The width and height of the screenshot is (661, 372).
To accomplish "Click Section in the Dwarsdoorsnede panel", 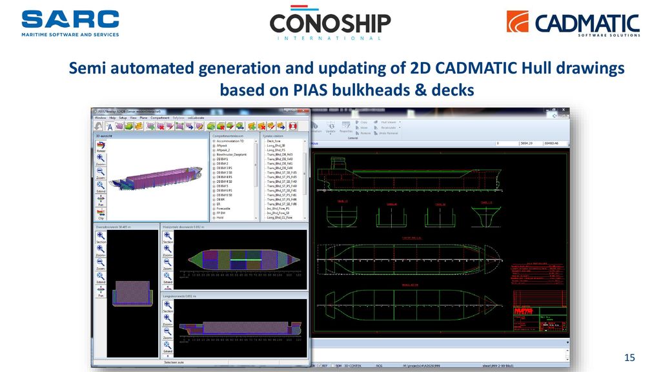I will point(101,238).
